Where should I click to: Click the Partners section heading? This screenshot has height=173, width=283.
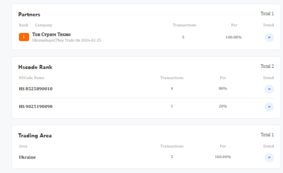(x=29, y=14)
